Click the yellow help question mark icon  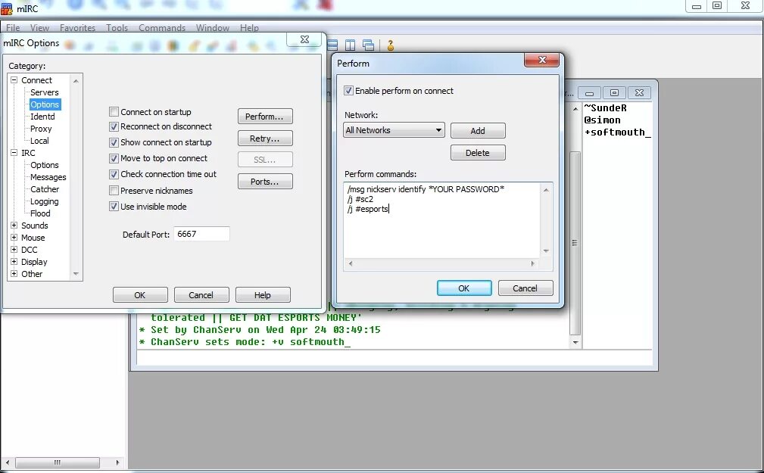coord(390,45)
